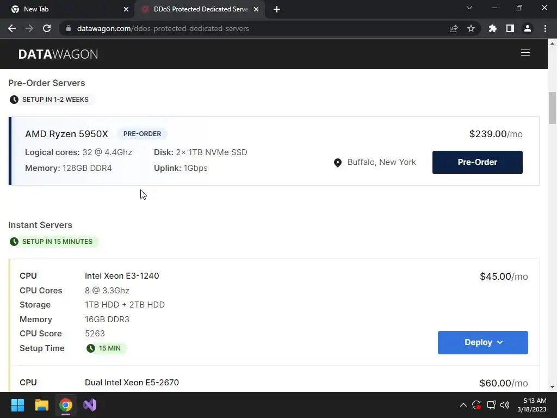557x418 pixels.
Task: Open network settings tray icon
Action: pyautogui.click(x=491, y=405)
